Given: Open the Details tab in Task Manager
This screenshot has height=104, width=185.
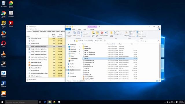Looking at the screenshot, I should [x=58, y=31].
